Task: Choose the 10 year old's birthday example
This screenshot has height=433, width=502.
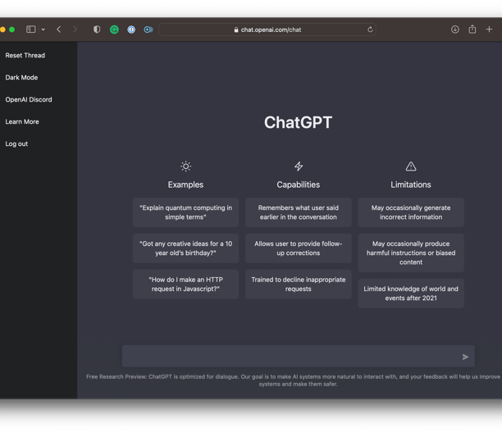Action: [x=185, y=248]
